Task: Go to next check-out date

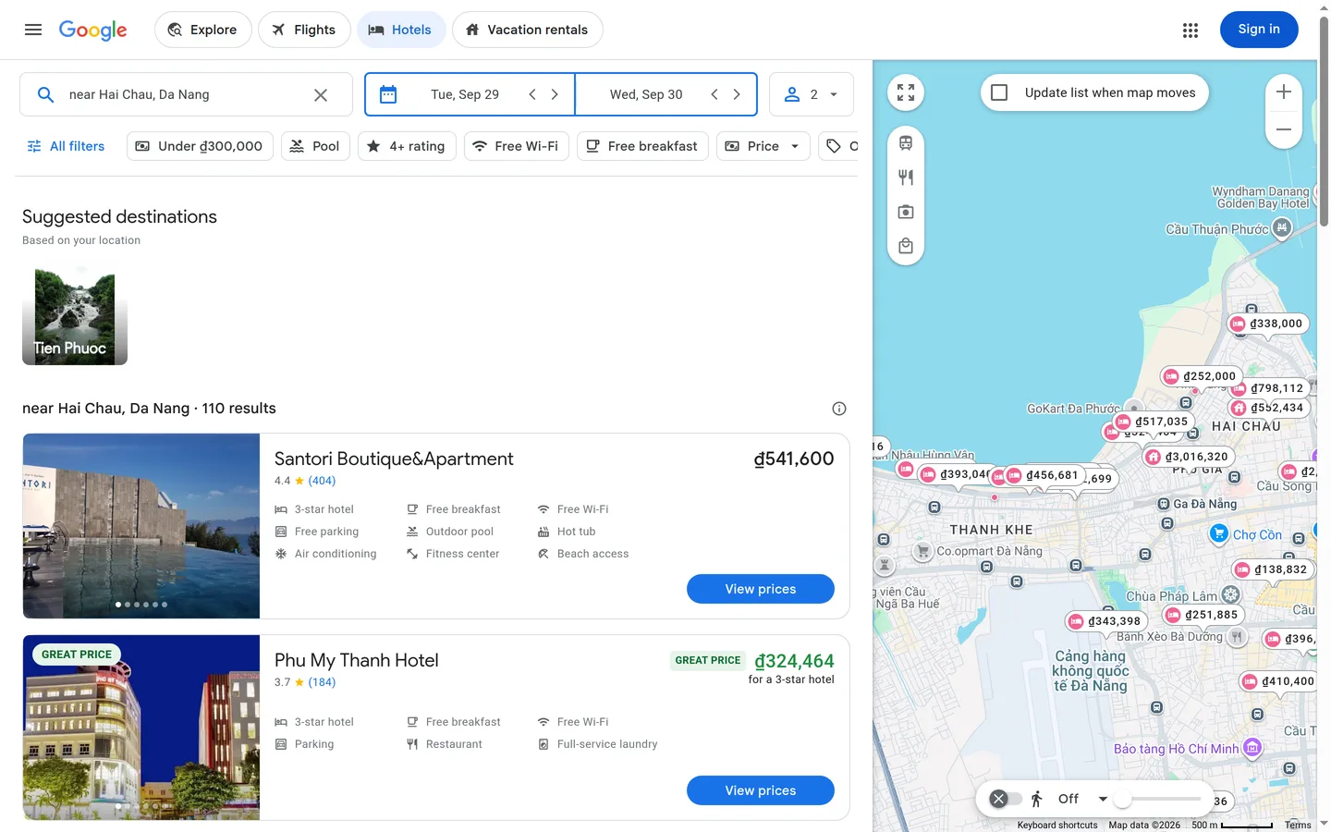Action: (x=737, y=94)
